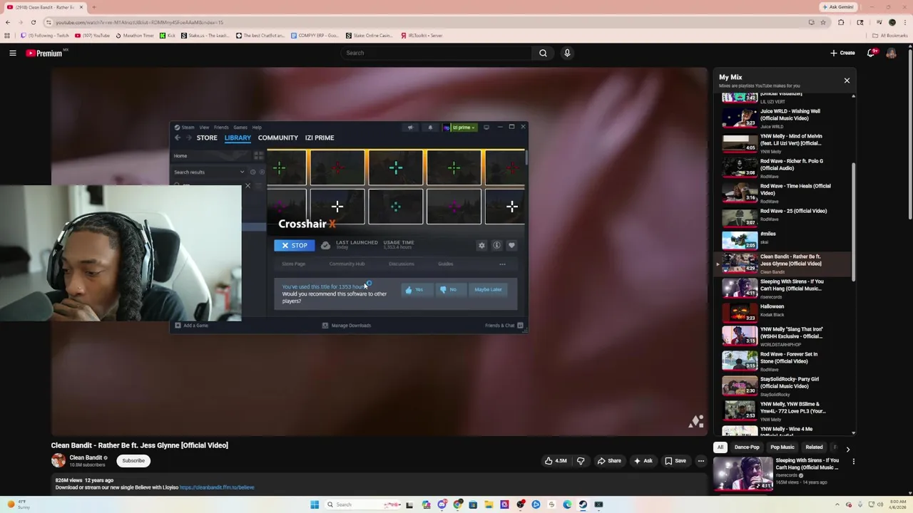This screenshot has height=513, width=913.
Task: Open the Games menu in Steam
Action: (x=240, y=128)
